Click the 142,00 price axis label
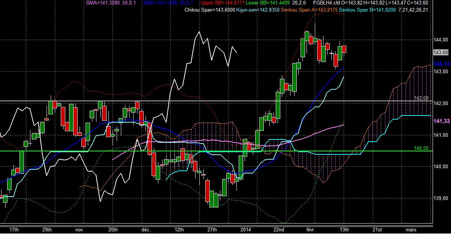Image resolution: width=451 pixels, height=234 pixels. [x=440, y=103]
